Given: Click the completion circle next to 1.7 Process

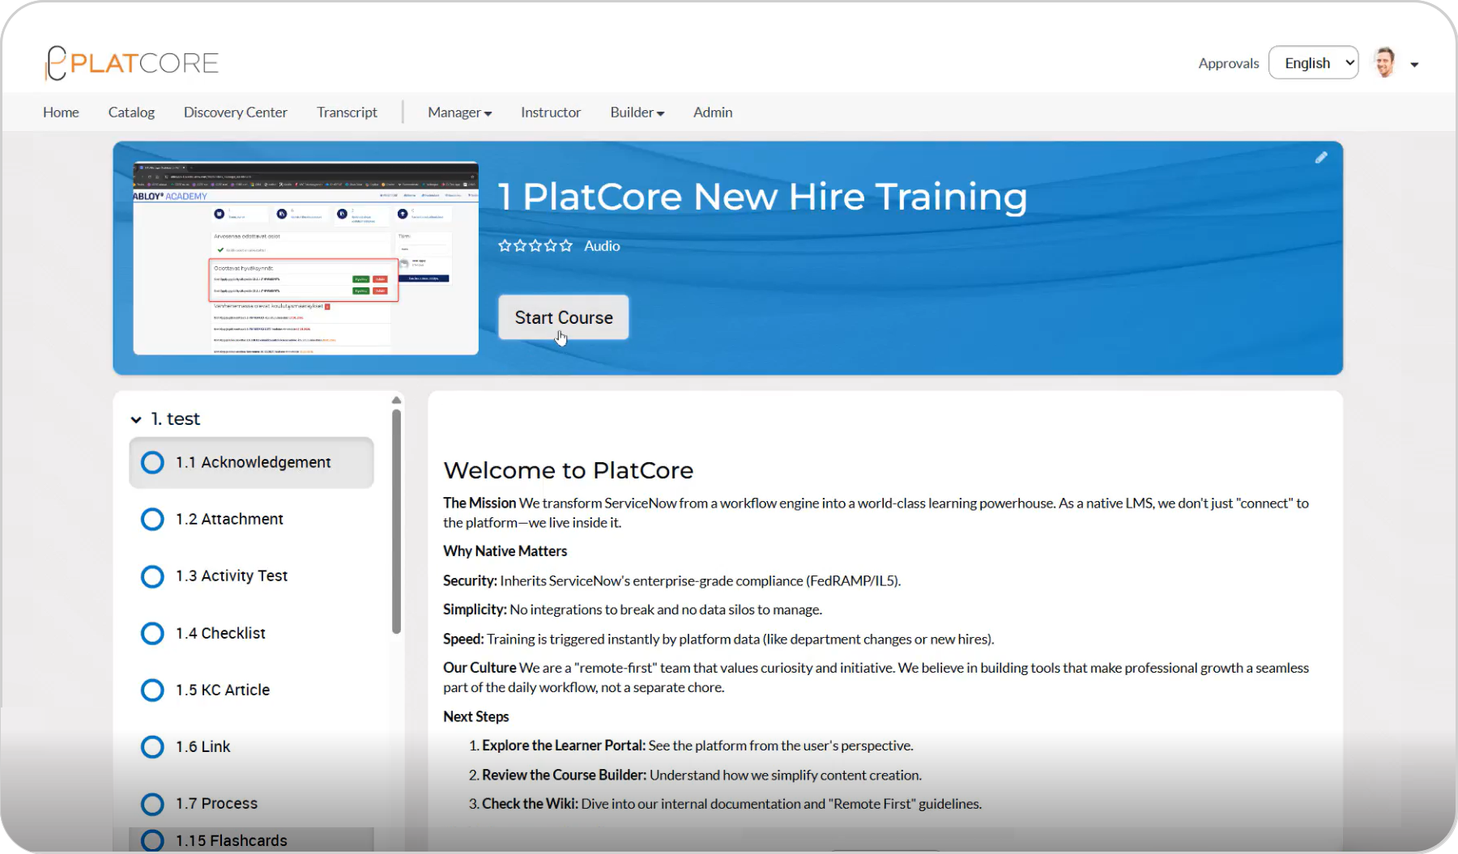Looking at the screenshot, I should point(152,803).
